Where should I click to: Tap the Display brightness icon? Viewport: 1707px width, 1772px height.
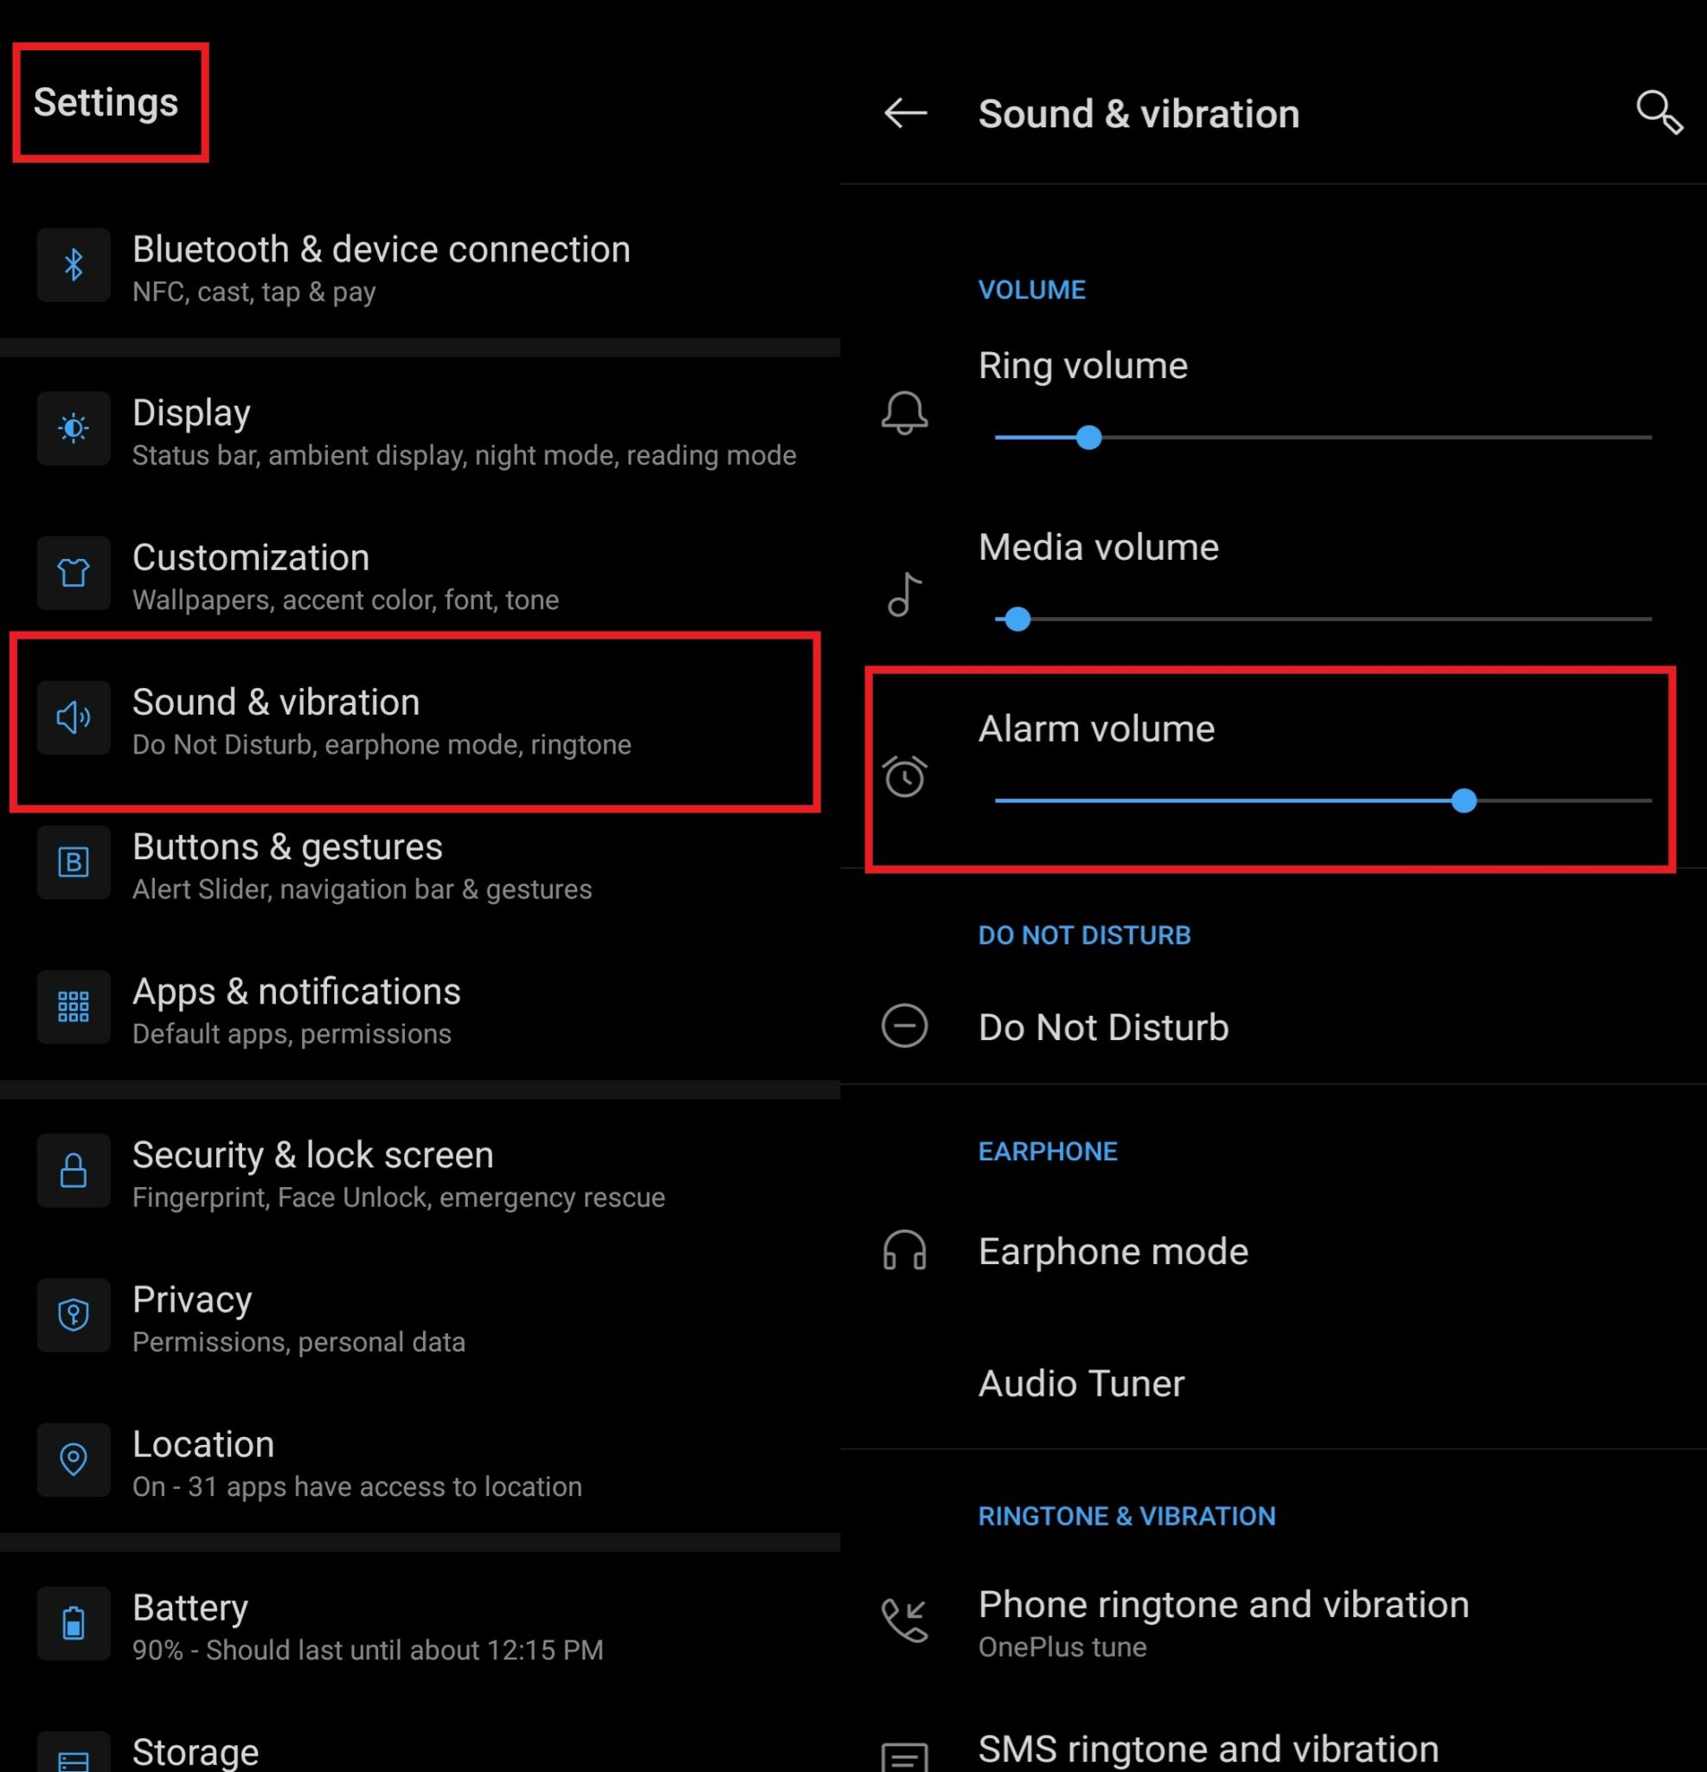point(74,427)
